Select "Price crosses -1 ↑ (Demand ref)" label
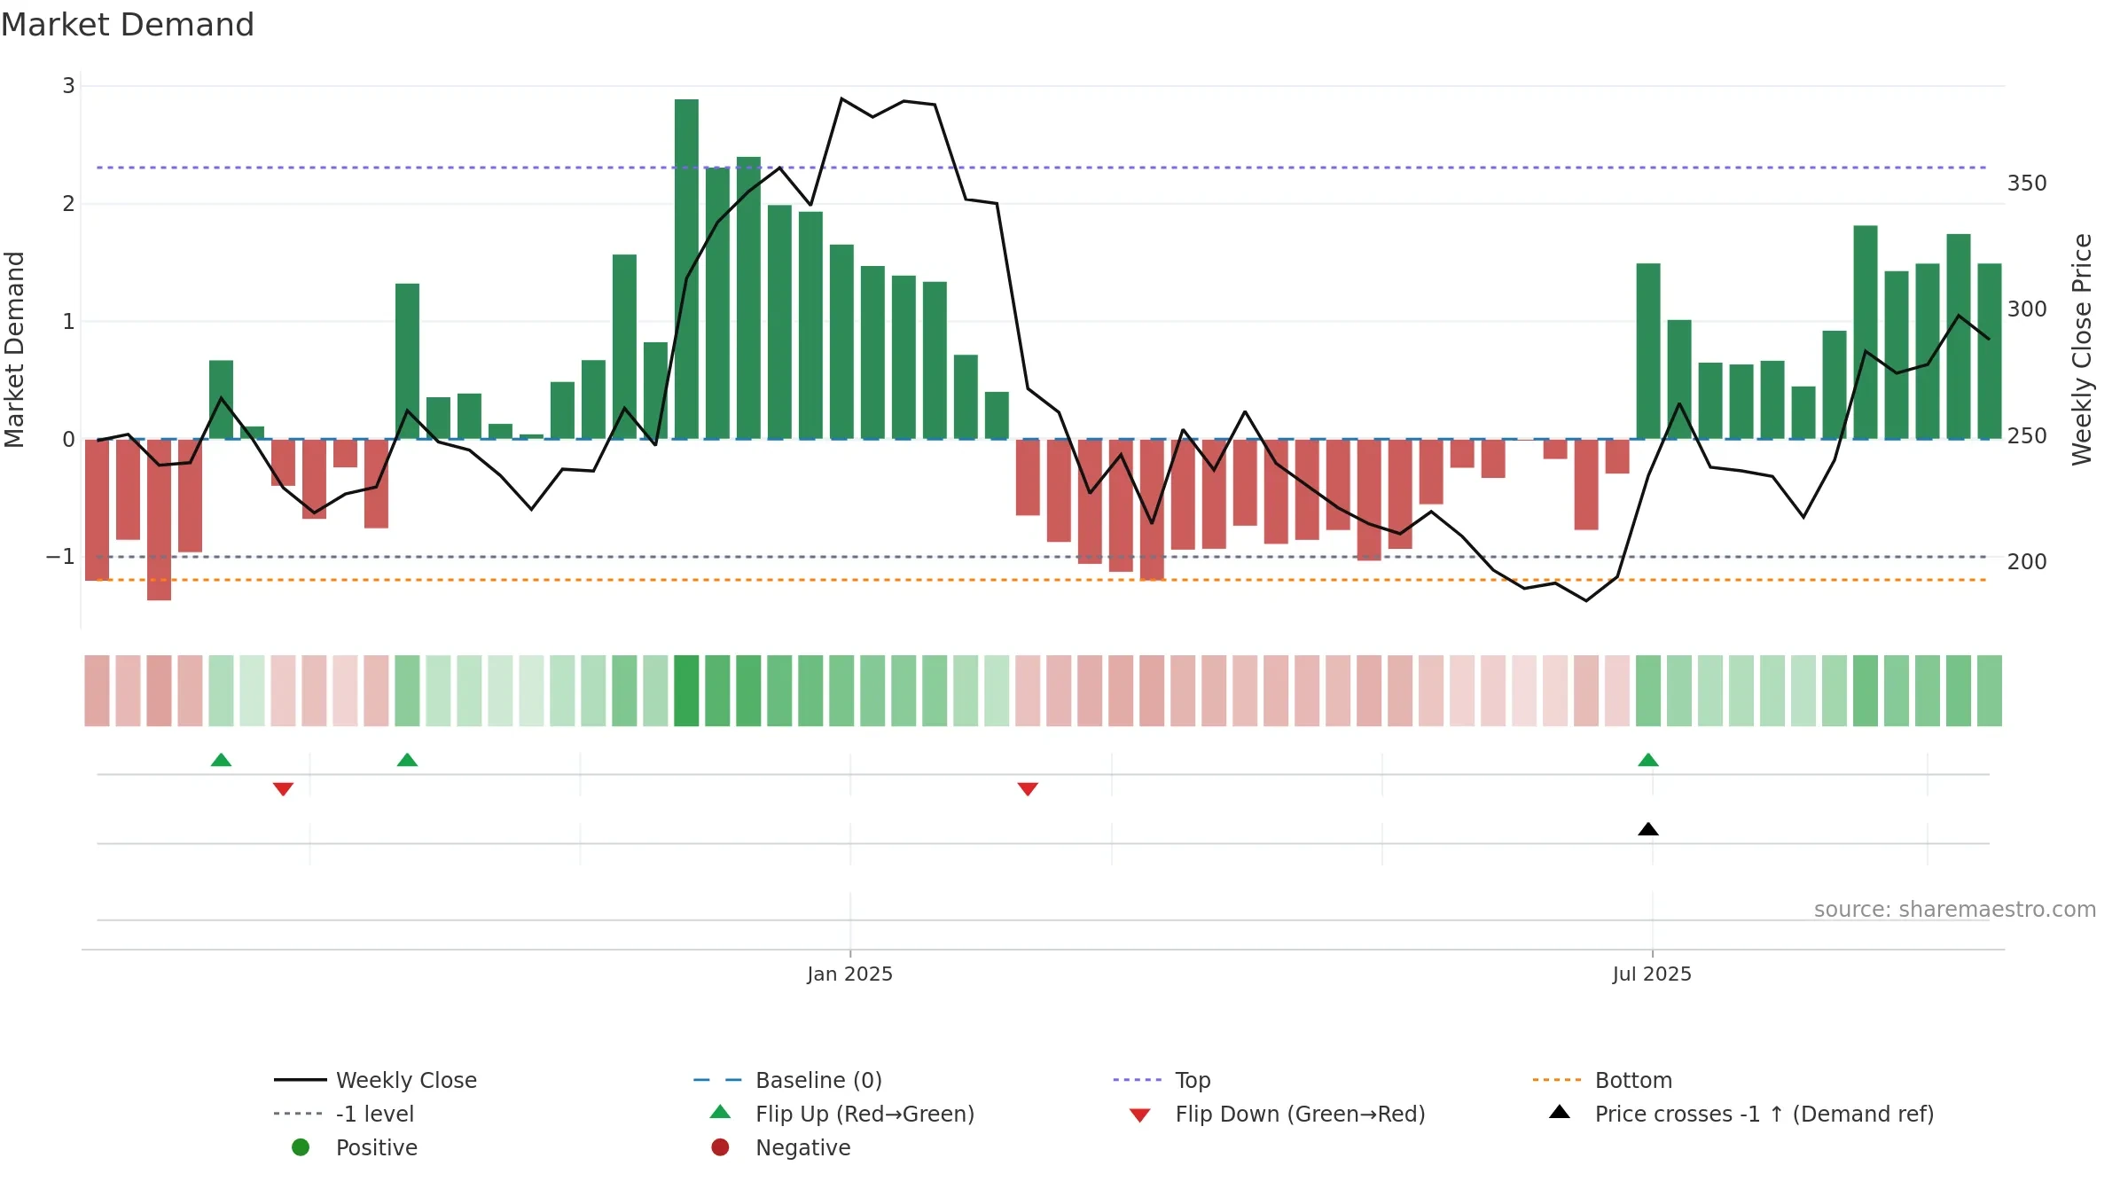 pos(1764,1114)
